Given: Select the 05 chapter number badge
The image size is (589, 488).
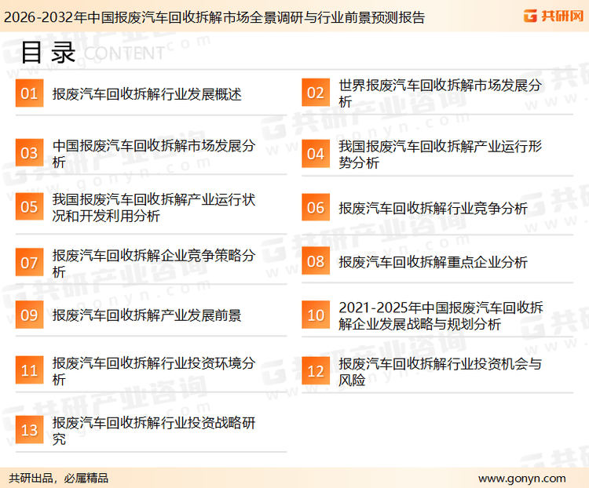Looking at the screenshot, I should [x=29, y=207].
